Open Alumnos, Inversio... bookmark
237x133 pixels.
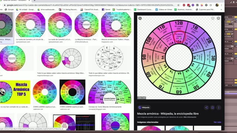[x=184, y=10]
